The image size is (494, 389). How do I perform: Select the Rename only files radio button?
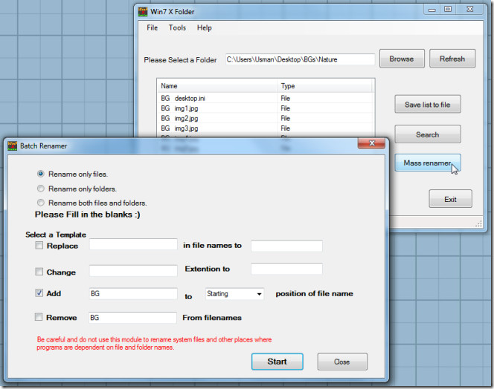(41, 174)
